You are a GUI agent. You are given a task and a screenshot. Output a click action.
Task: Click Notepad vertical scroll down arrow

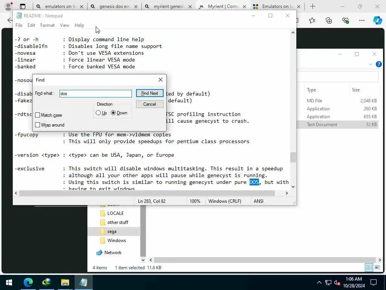[x=293, y=187]
